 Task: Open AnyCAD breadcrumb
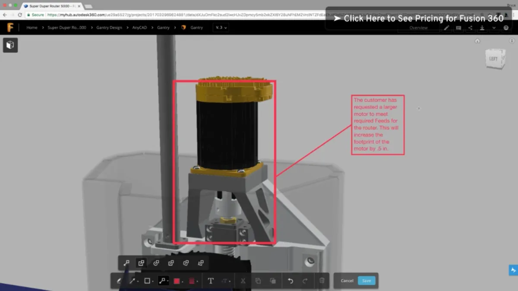(x=139, y=27)
